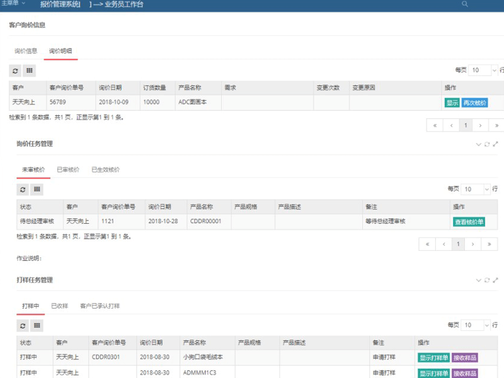The width and height of the screenshot is (504, 378).
Task: Select page 1 in 询价任务管理 pagination
Action: (x=458, y=244)
